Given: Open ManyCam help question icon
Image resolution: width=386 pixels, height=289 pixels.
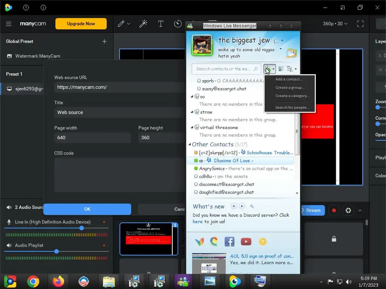Looking at the screenshot, I should tap(26, 8).
